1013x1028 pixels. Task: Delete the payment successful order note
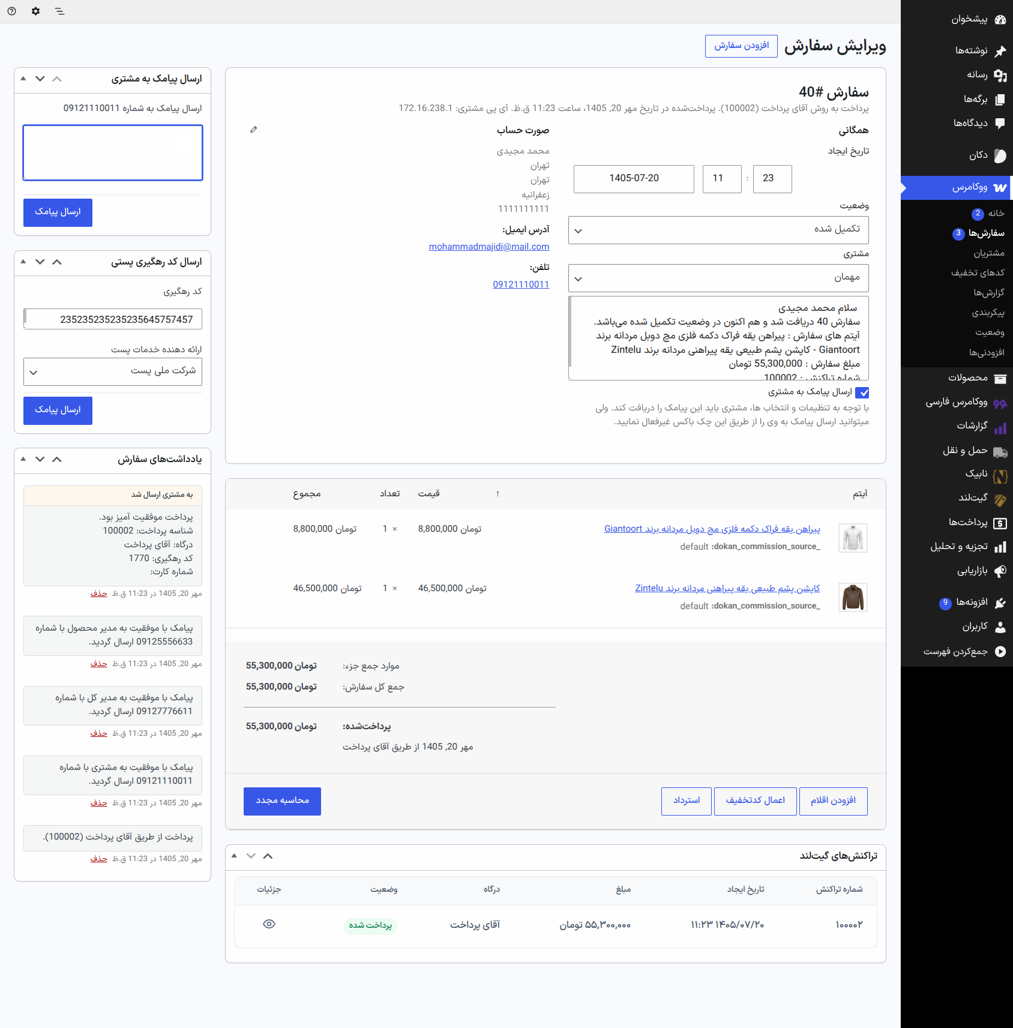98,594
